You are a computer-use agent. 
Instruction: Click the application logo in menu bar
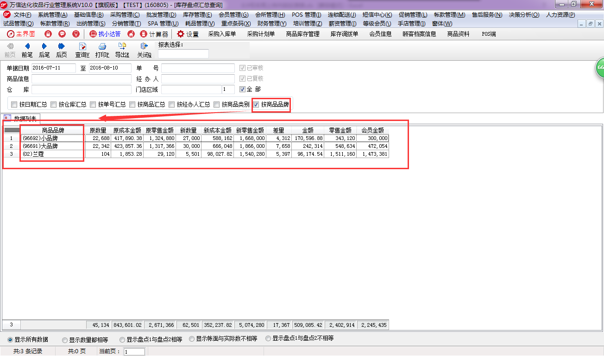(x=6, y=14)
